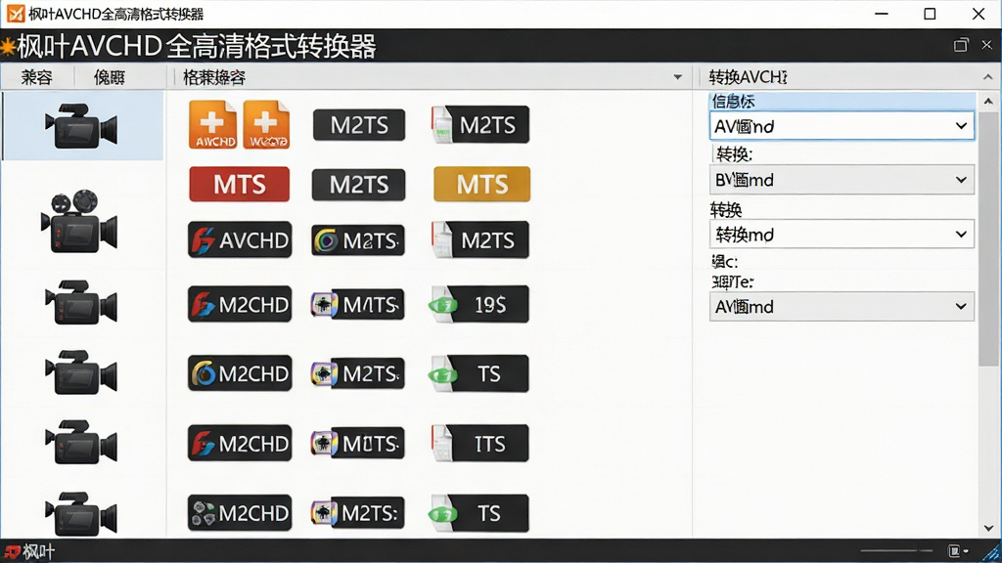Select the M0TS badge left of ITS

(x=358, y=443)
